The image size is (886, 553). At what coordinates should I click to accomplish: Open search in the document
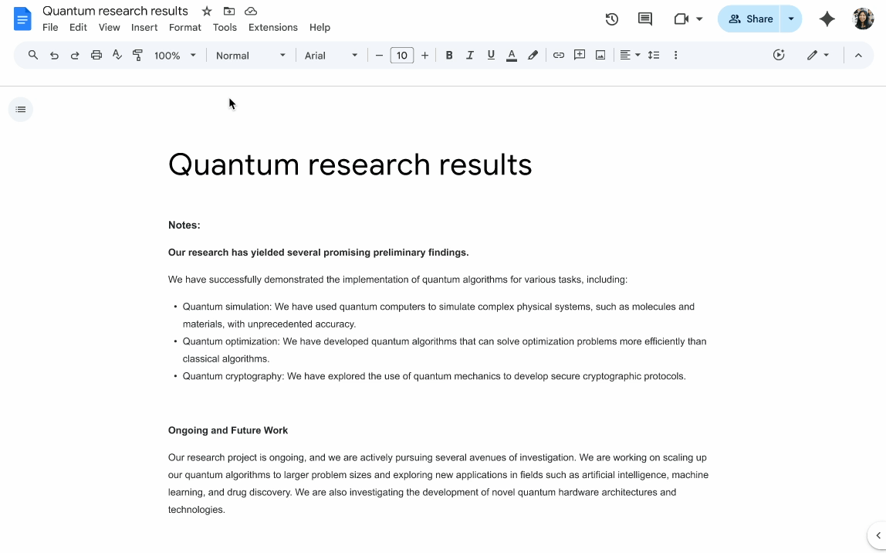click(32, 55)
